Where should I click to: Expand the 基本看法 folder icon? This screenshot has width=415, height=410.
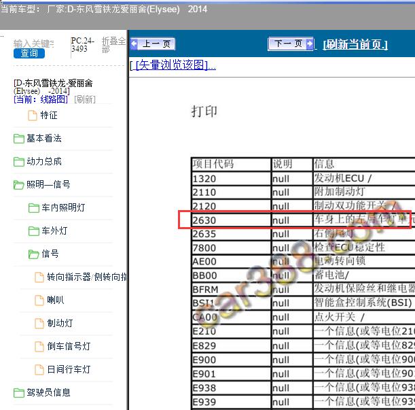click(19, 138)
